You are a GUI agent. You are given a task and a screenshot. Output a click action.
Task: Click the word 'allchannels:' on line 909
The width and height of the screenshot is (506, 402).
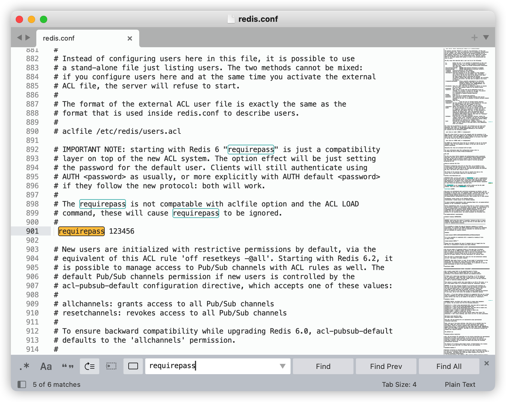pos(88,304)
